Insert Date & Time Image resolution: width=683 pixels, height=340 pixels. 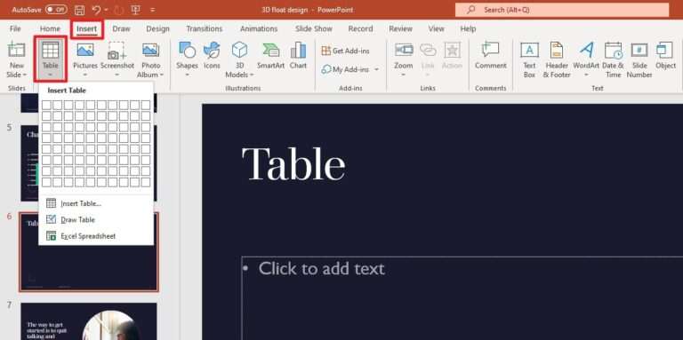614,60
